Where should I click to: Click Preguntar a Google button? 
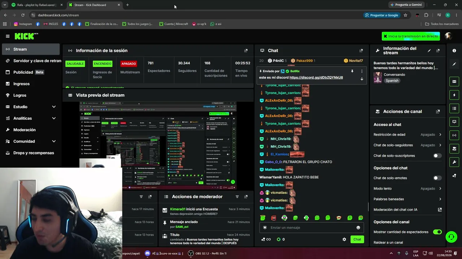click(382, 15)
